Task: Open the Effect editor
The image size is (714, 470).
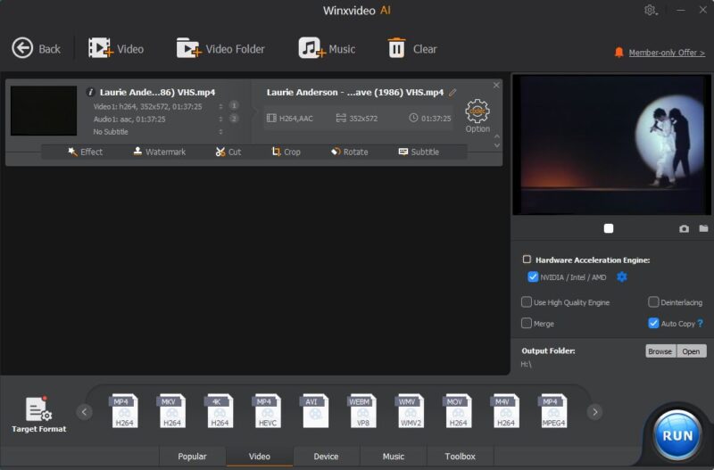Action: pos(85,152)
